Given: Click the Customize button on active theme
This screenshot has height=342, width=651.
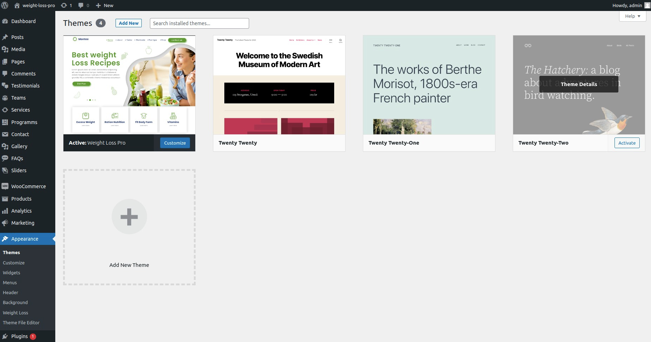Looking at the screenshot, I should (175, 143).
